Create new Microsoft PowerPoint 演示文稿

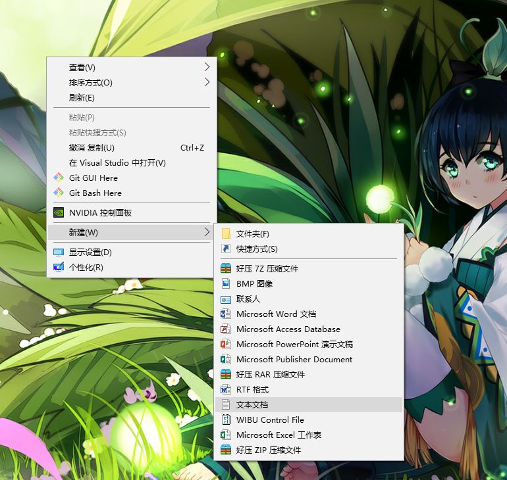click(309, 344)
